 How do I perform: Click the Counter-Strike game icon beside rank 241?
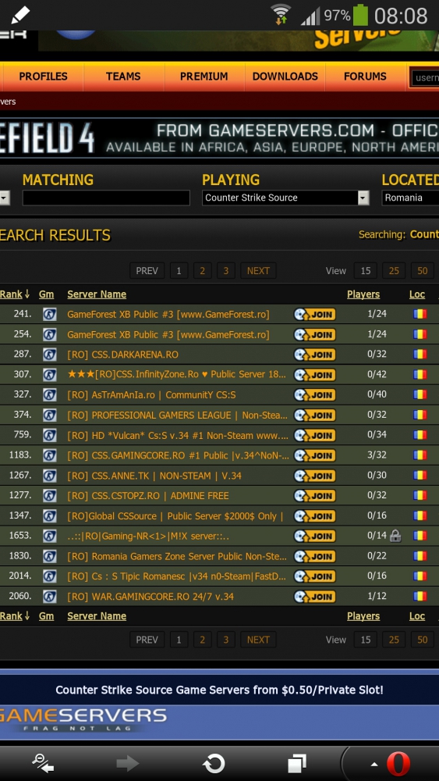(50, 314)
